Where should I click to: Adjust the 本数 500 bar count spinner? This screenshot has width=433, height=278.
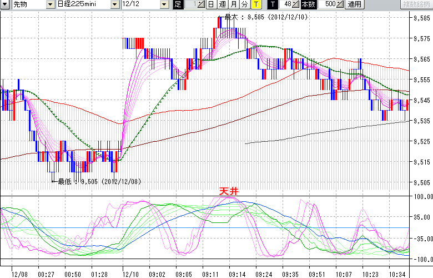[340, 4]
